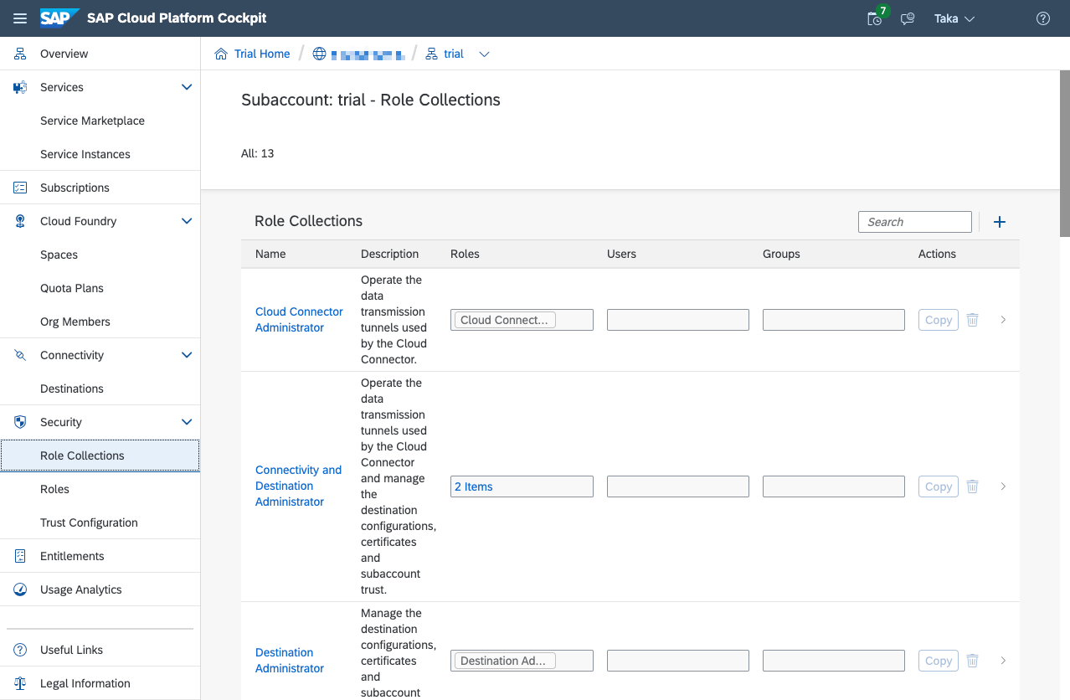
Task: Click the Overview sidebar icon
Action: (x=20, y=54)
